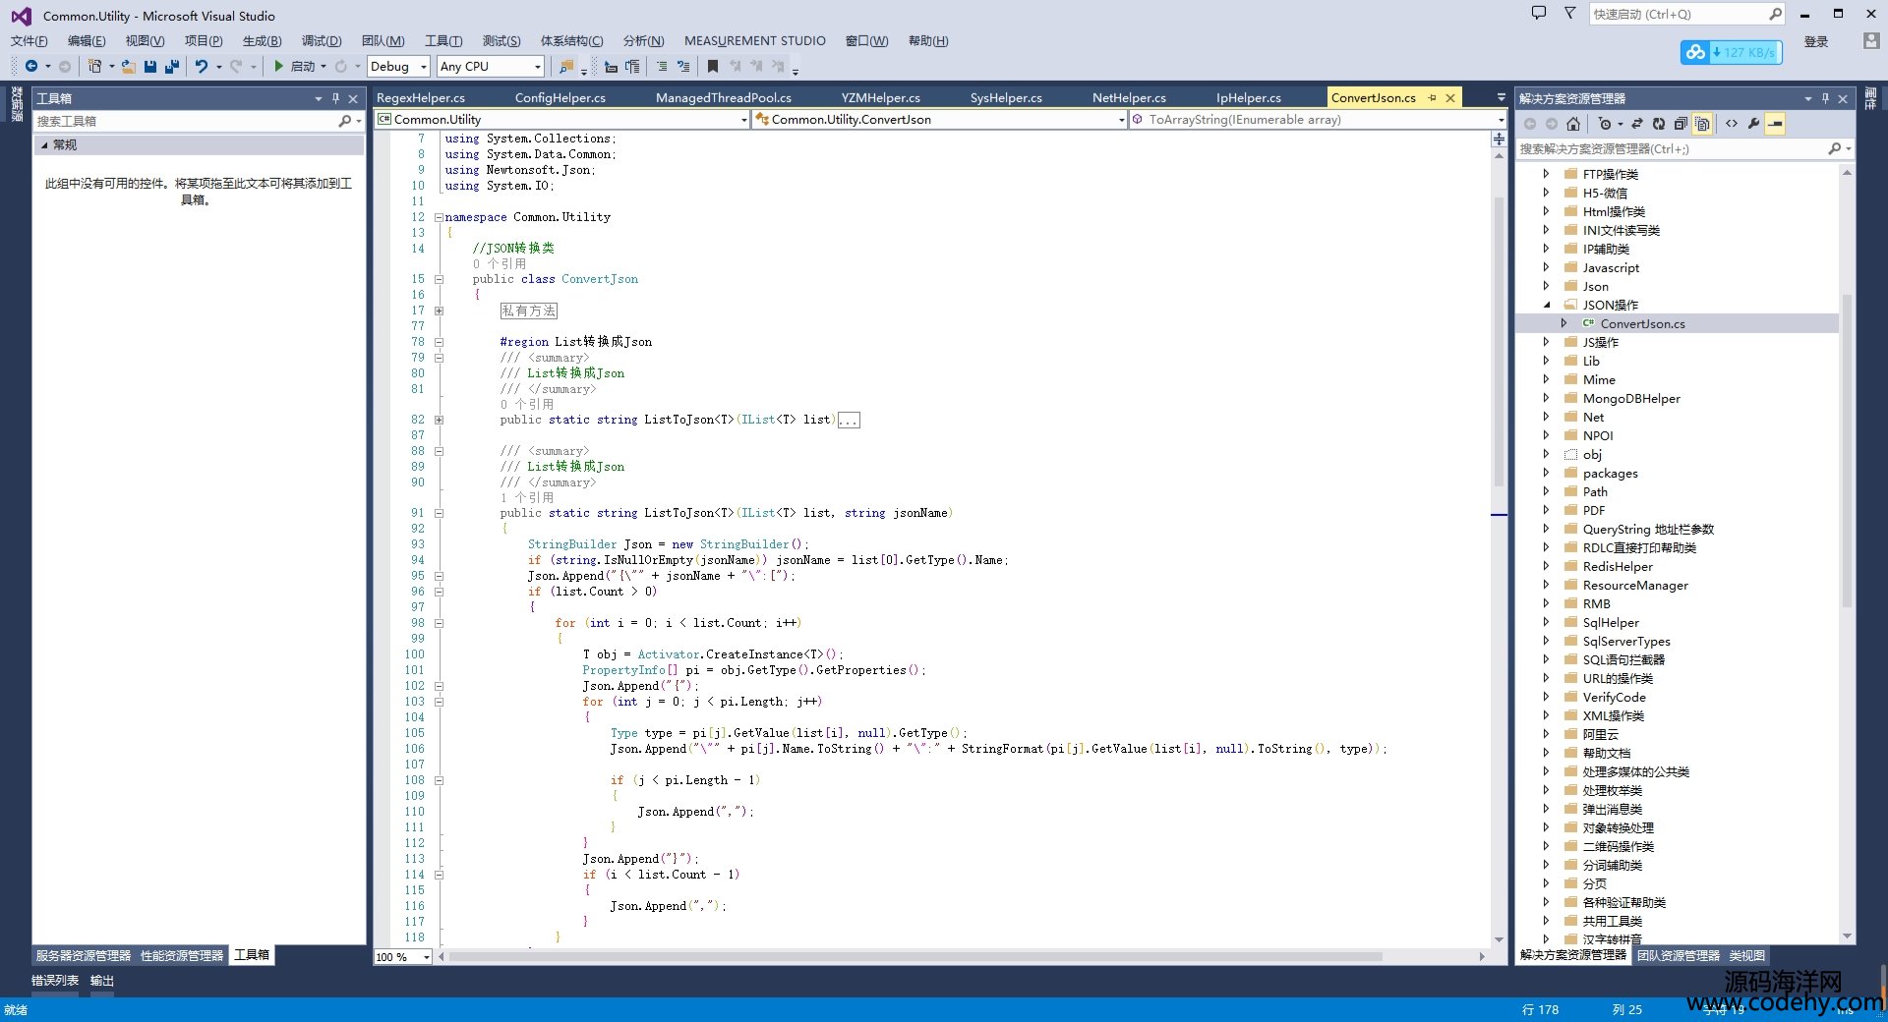Viewport: 1888px width, 1022px height.
Task: Save the current file with the disk icon
Action: tap(150, 66)
